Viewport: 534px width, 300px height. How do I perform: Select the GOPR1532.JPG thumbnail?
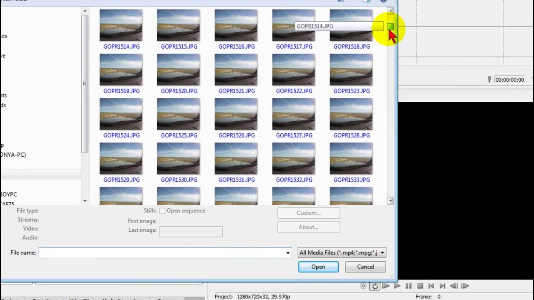294,159
